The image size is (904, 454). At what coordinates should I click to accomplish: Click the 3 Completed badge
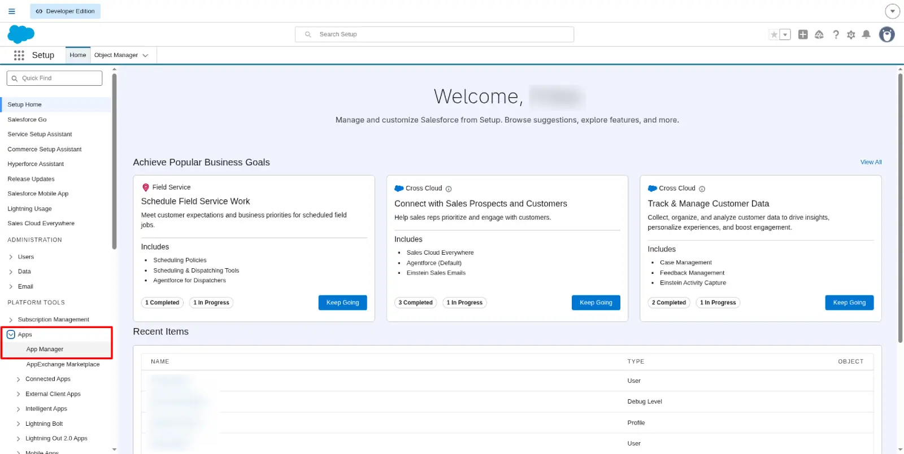coord(415,303)
